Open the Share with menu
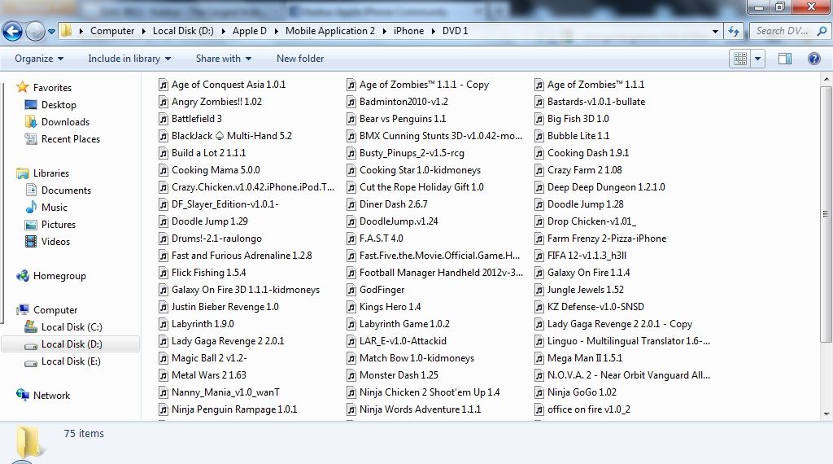 pyautogui.click(x=223, y=59)
